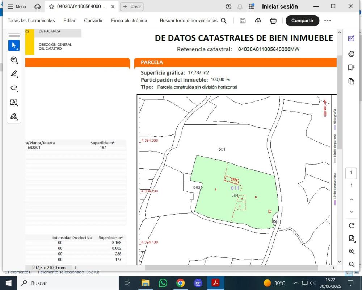Image resolution: width=362 pixels, height=290 pixels.
Task: Open the fill and sign tool
Action: [x=14, y=116]
